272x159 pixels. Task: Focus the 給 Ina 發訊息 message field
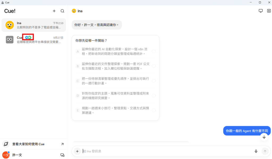[x=167, y=151]
